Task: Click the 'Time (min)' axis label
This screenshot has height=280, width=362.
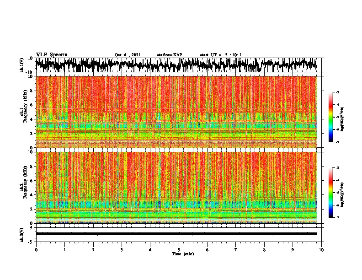Action: click(x=183, y=254)
